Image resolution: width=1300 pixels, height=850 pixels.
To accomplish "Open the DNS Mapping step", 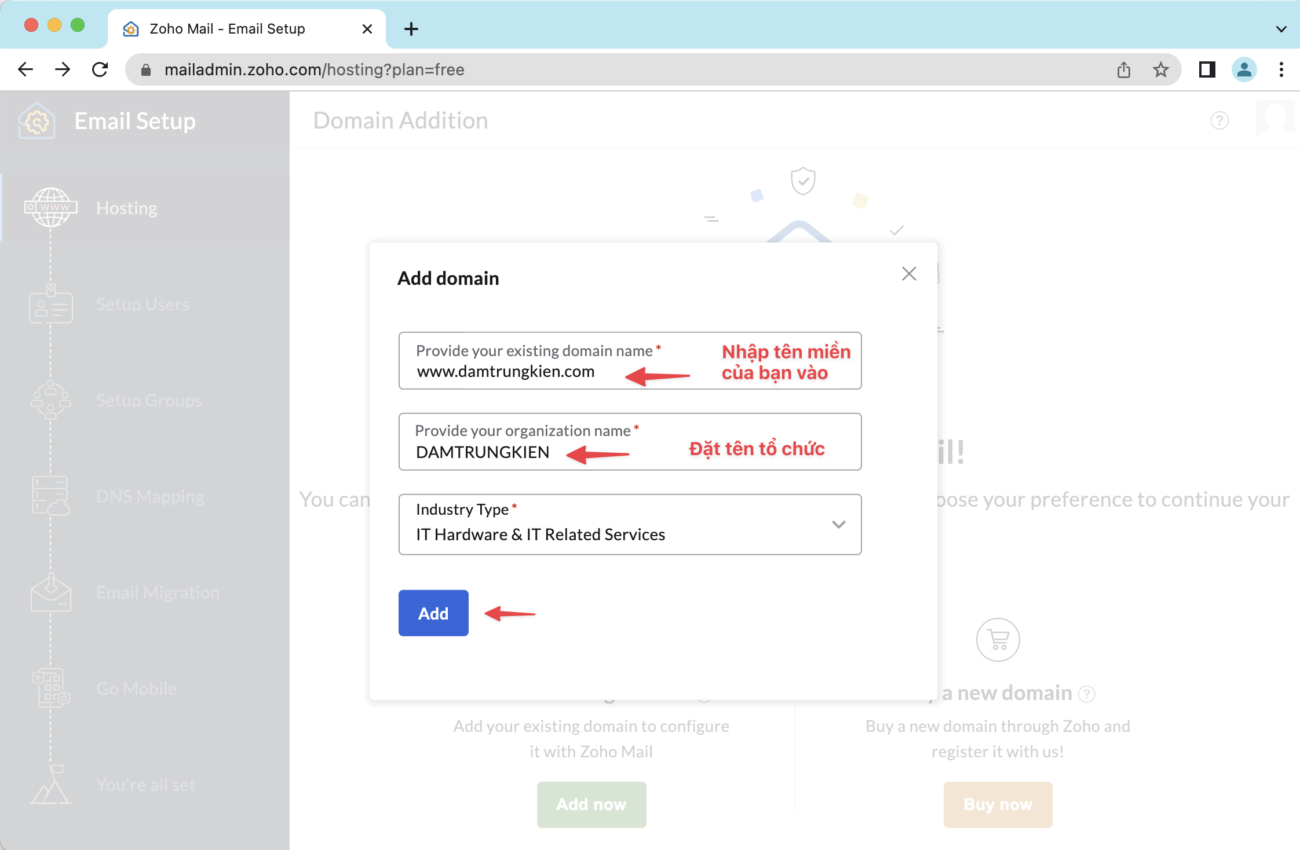I will pyautogui.click(x=150, y=496).
